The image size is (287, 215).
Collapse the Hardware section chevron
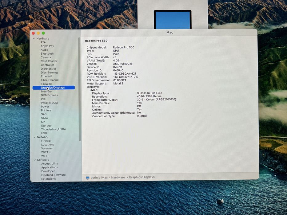tap(34, 39)
